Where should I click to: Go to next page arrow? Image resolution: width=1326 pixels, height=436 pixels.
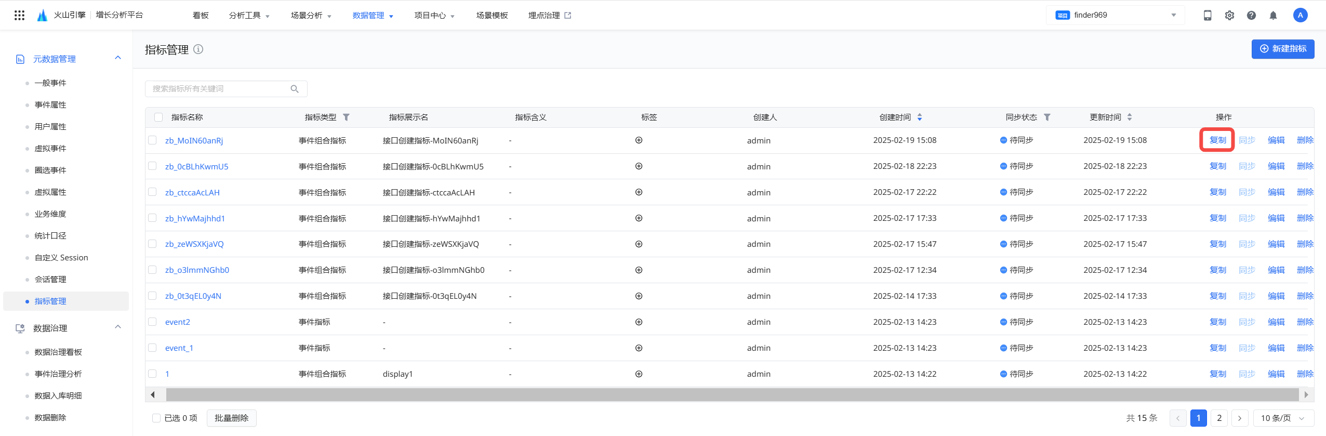(x=1240, y=418)
